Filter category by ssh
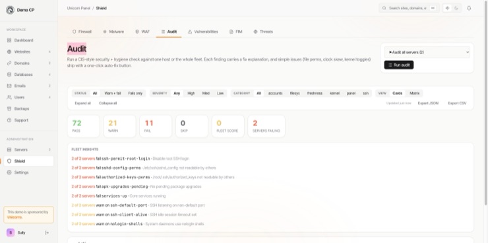The width and height of the screenshot is (488, 243). coord(365,93)
